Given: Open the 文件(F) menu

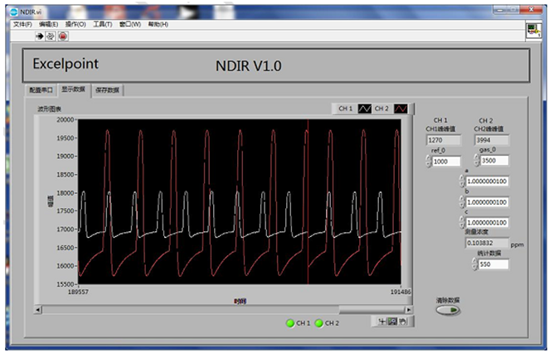Looking at the screenshot, I should click(22, 24).
